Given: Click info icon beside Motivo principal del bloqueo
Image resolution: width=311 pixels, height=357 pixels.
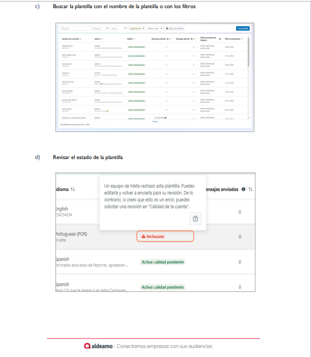Looking at the screenshot, I should coord(220,39).
